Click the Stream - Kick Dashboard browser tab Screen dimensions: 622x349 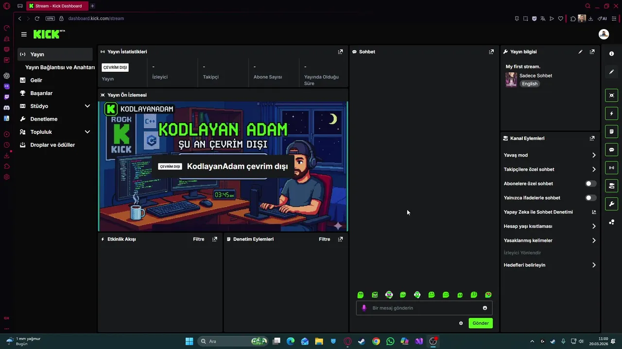coord(57,6)
